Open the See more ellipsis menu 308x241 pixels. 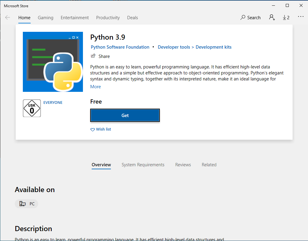click(300, 17)
